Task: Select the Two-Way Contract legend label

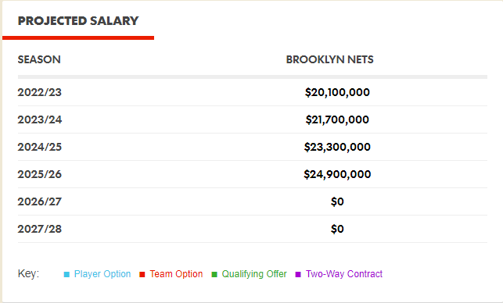Action: click(x=344, y=274)
